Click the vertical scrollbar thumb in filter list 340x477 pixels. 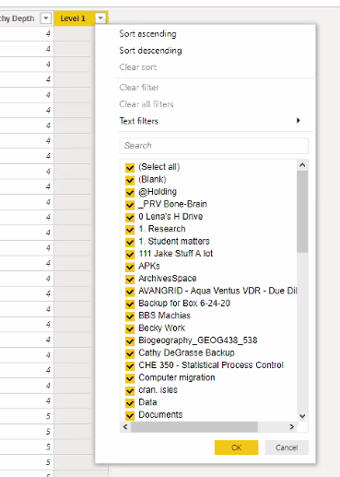click(302, 211)
